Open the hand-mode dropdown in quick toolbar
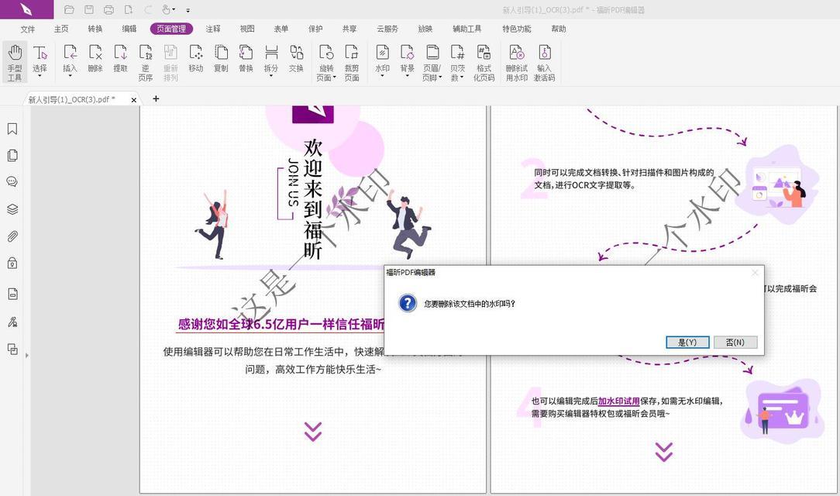The height and width of the screenshot is (496, 840). tap(174, 9)
